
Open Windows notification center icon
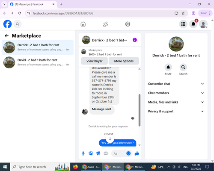click(x=207, y=167)
